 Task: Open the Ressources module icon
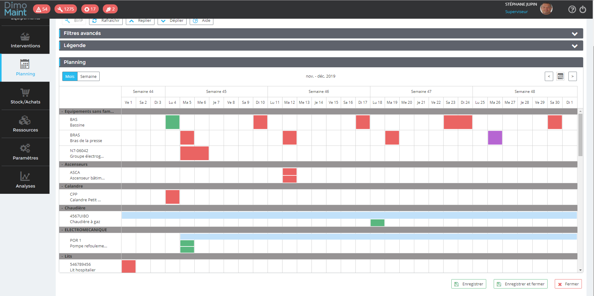25,121
